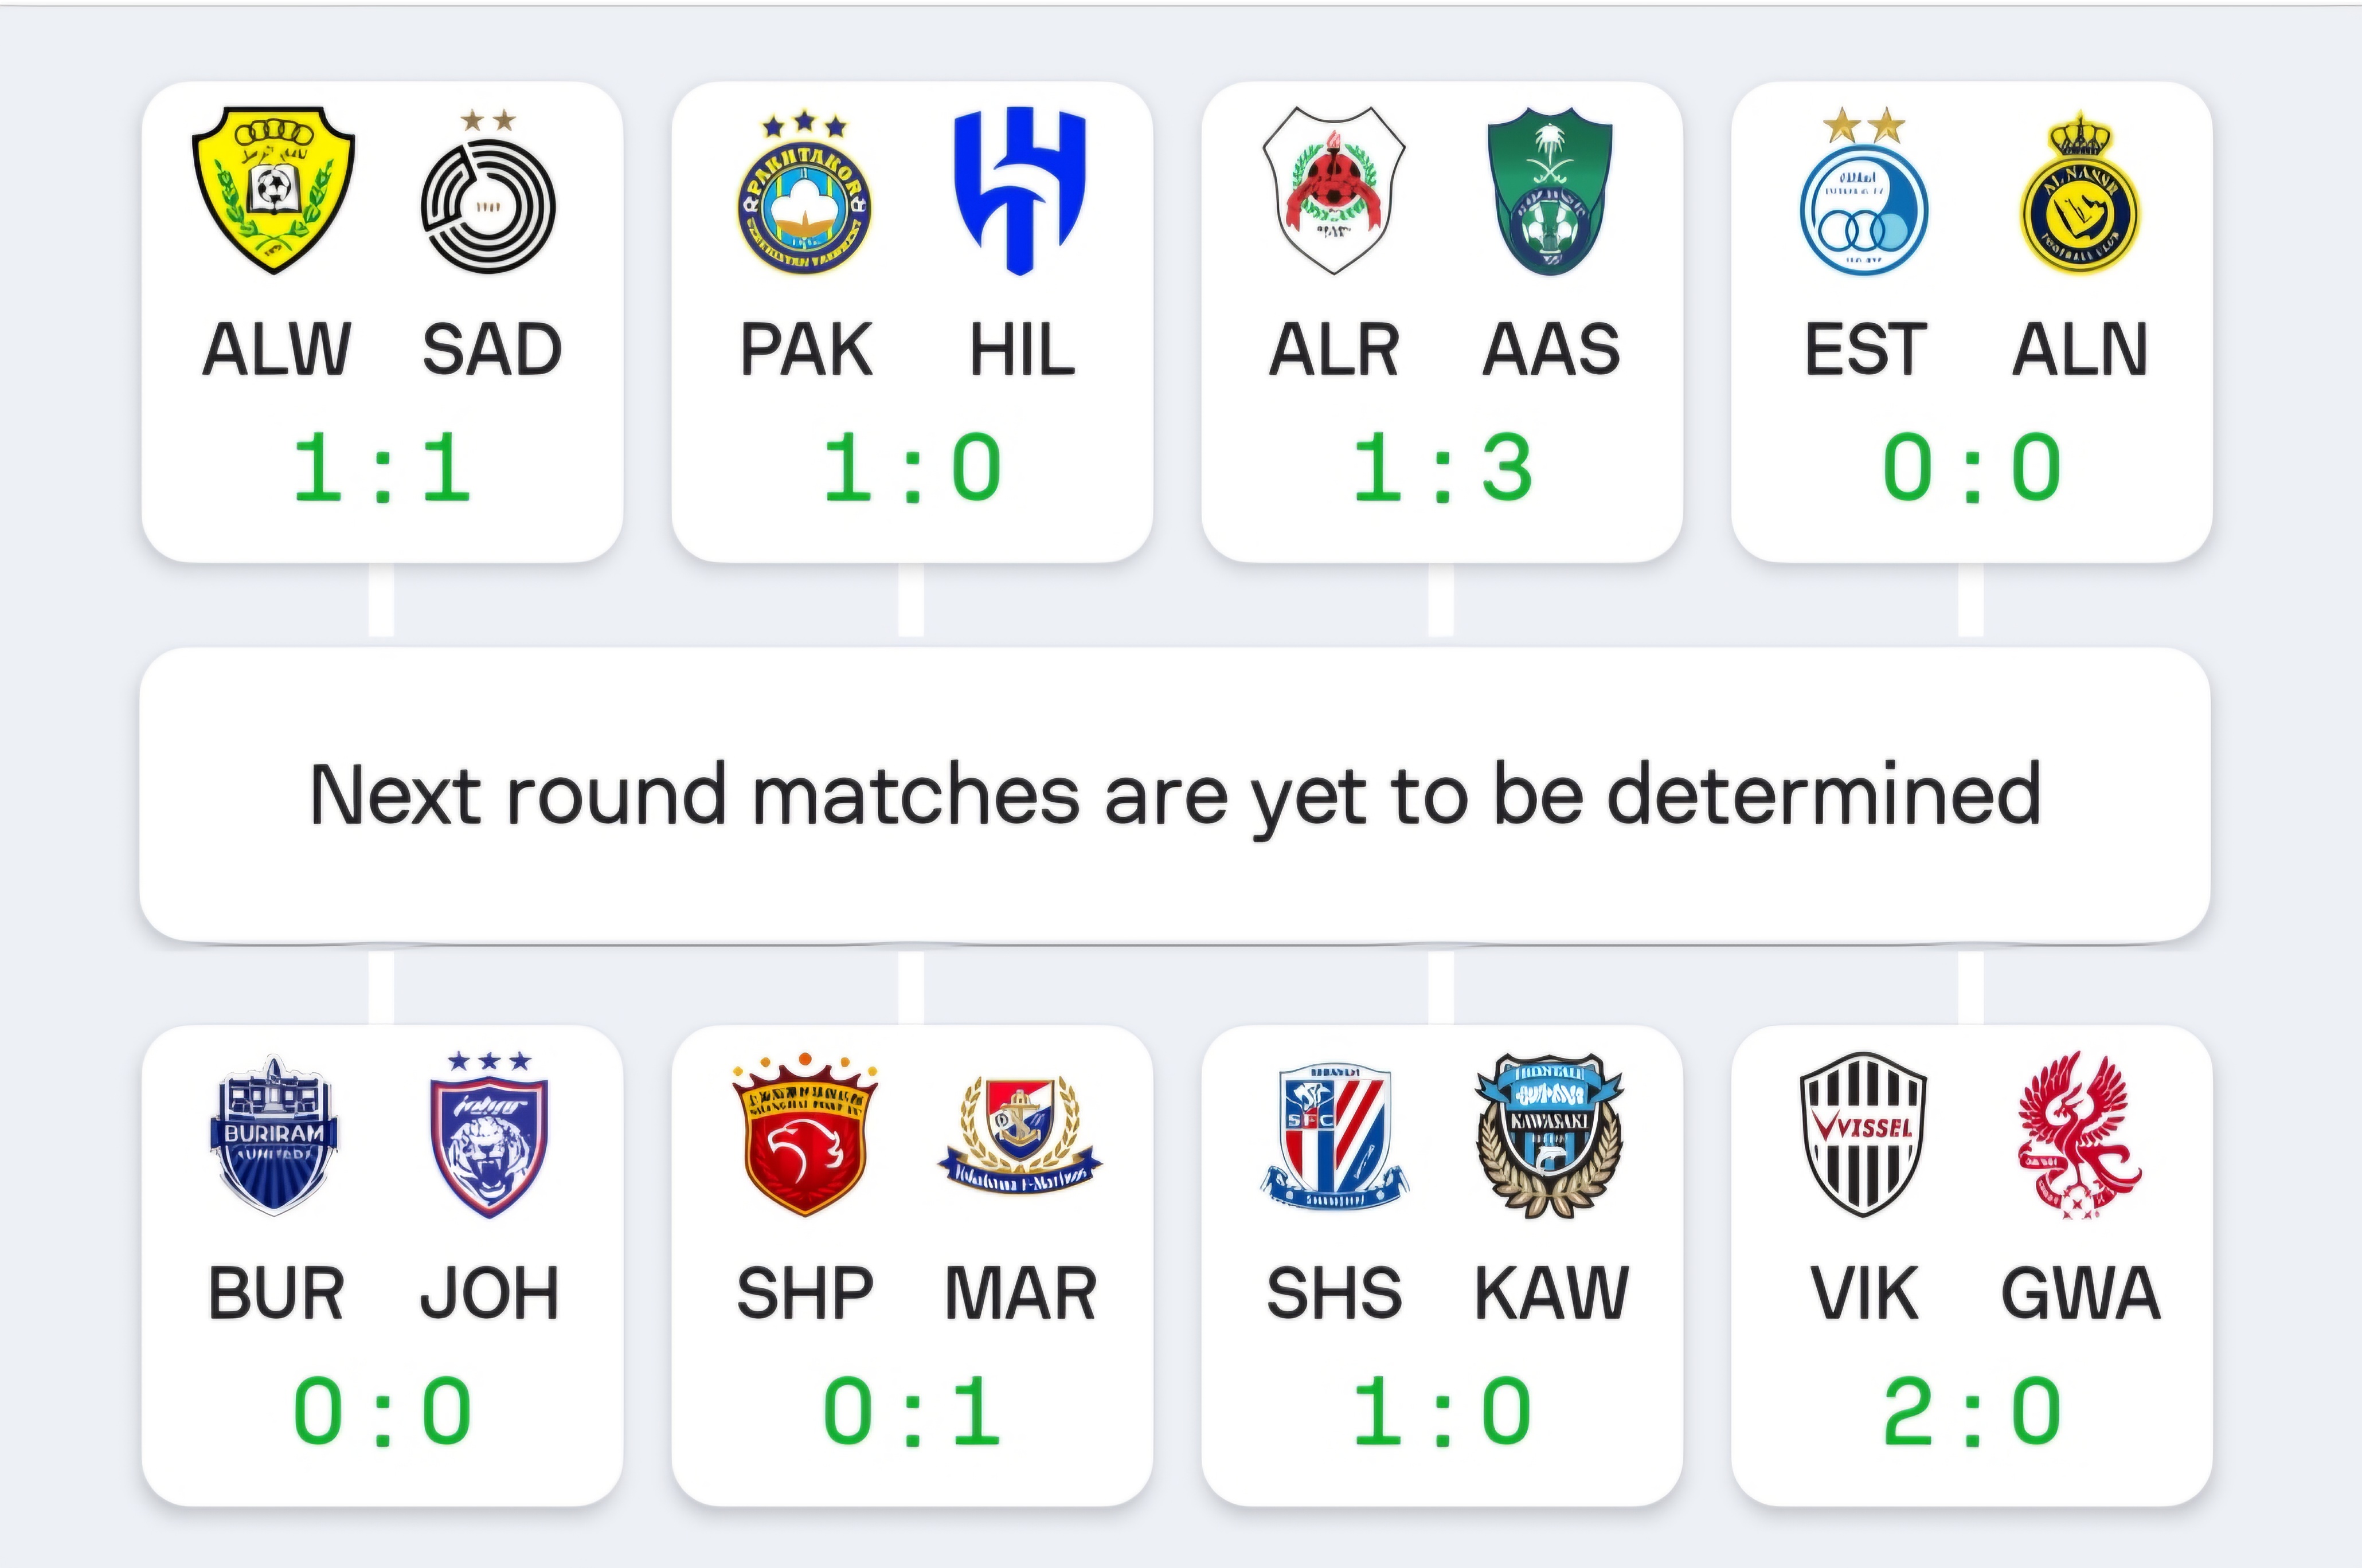Viewport: 2362px width, 1568px height.
Task: Select the red SHP team badge
Action: tap(804, 1134)
